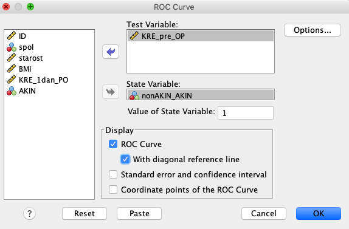Enable Coordinate points of the ROC Curve
The width and height of the screenshot is (349, 229).
pyautogui.click(x=113, y=190)
